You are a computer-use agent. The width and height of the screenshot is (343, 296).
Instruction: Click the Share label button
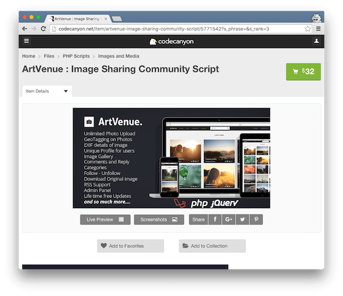[198, 219]
